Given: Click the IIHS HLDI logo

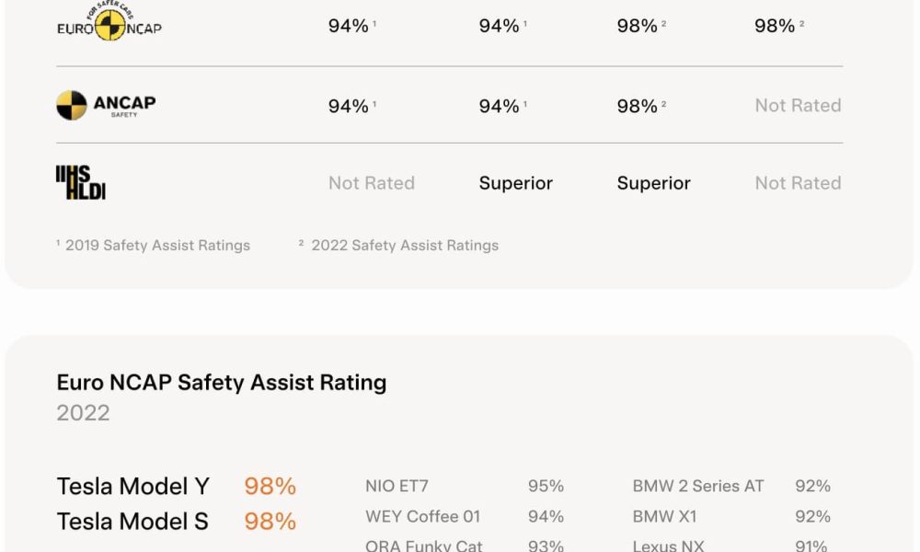Looking at the screenshot, I should pyautogui.click(x=81, y=182).
